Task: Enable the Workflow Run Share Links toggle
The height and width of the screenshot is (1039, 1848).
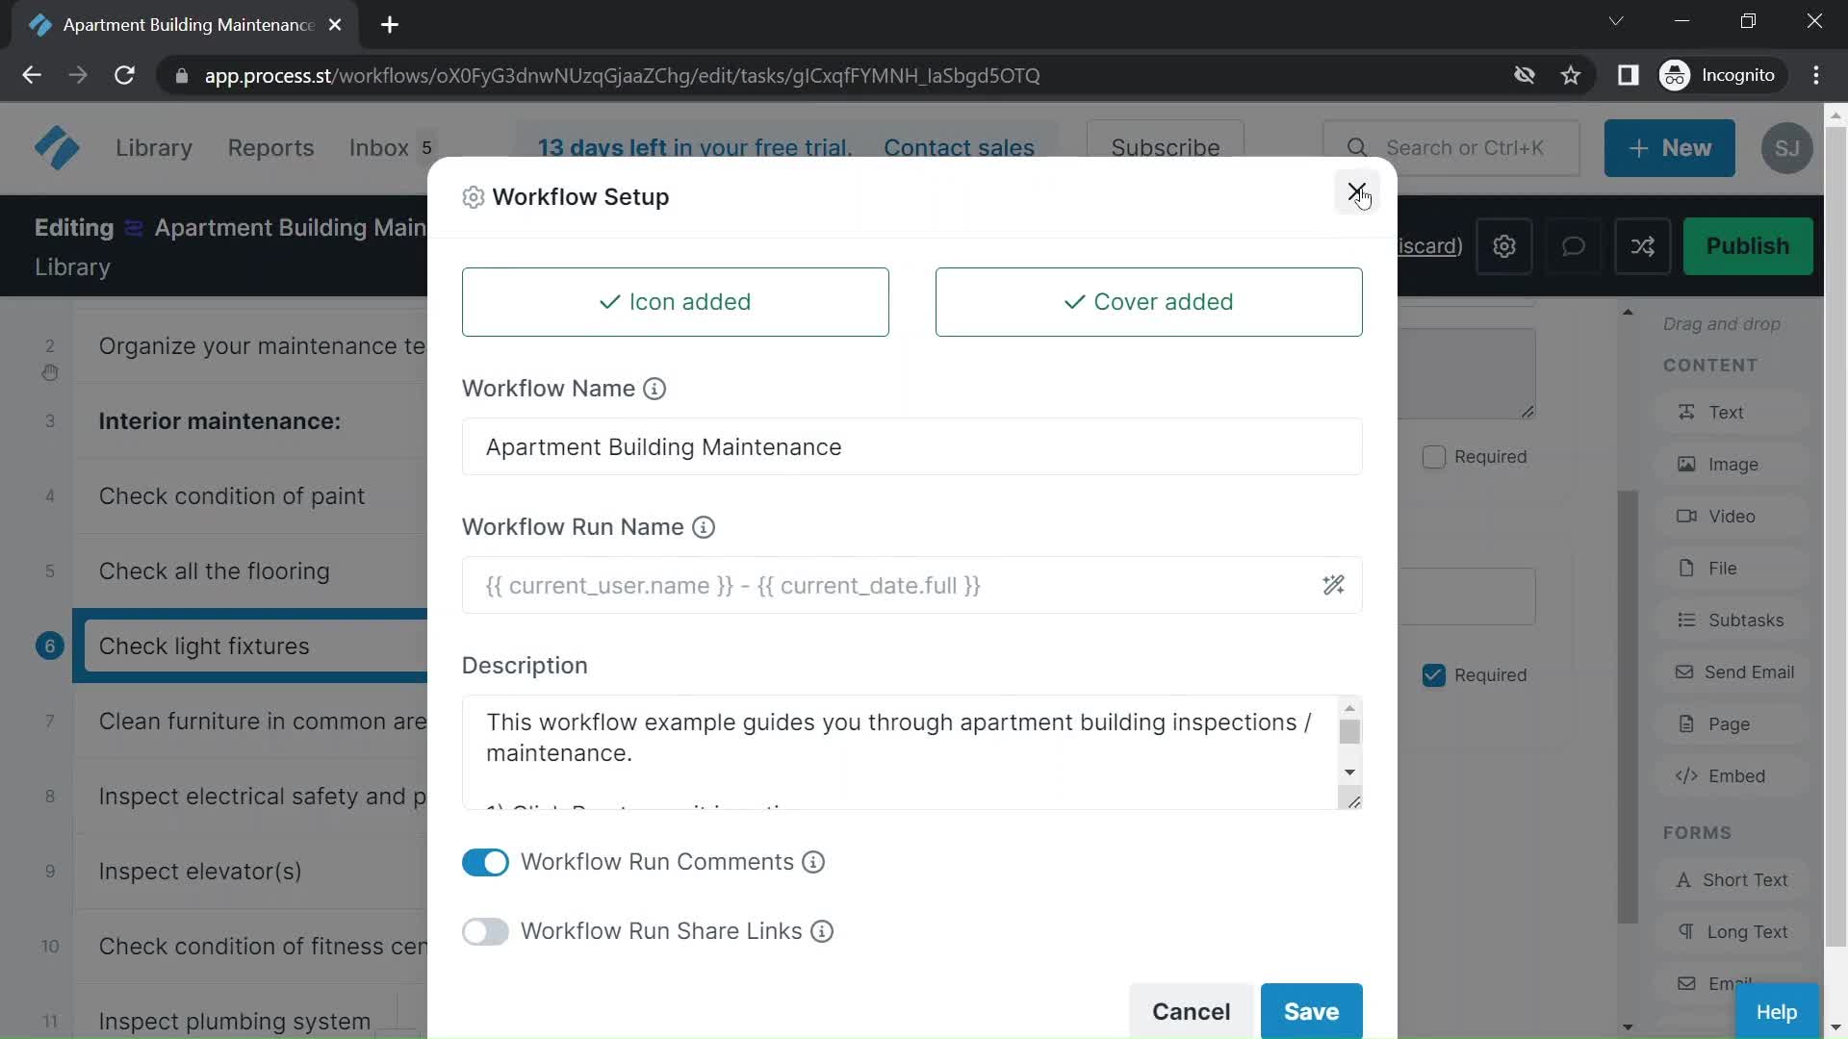Action: pyautogui.click(x=485, y=931)
